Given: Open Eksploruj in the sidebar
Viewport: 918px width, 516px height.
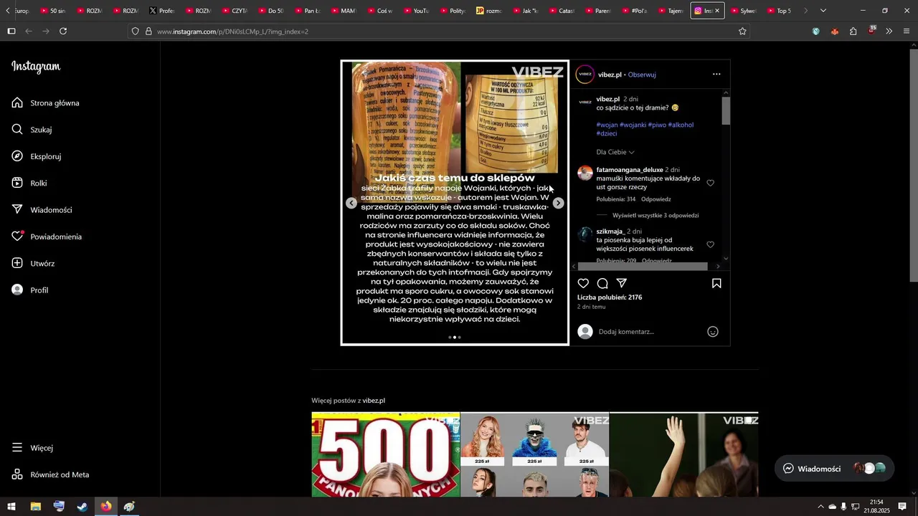Looking at the screenshot, I should [x=36, y=156].
